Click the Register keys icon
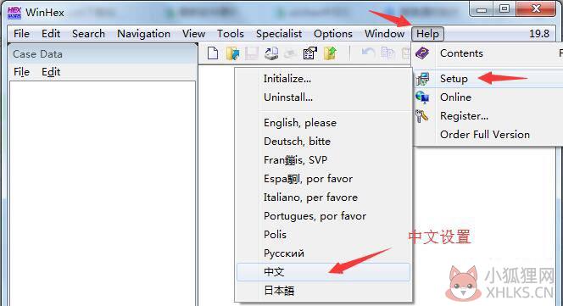This screenshot has width=563, height=306. pyautogui.click(x=422, y=116)
